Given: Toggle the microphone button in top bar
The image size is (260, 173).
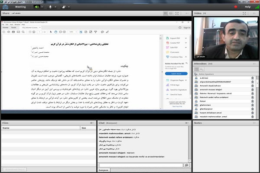Looking at the screenshot, I should coord(50,7).
